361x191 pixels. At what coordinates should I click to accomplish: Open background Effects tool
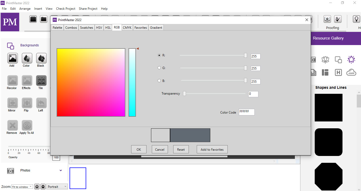tap(27, 81)
